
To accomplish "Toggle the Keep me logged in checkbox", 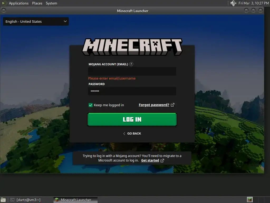I will (x=91, y=105).
